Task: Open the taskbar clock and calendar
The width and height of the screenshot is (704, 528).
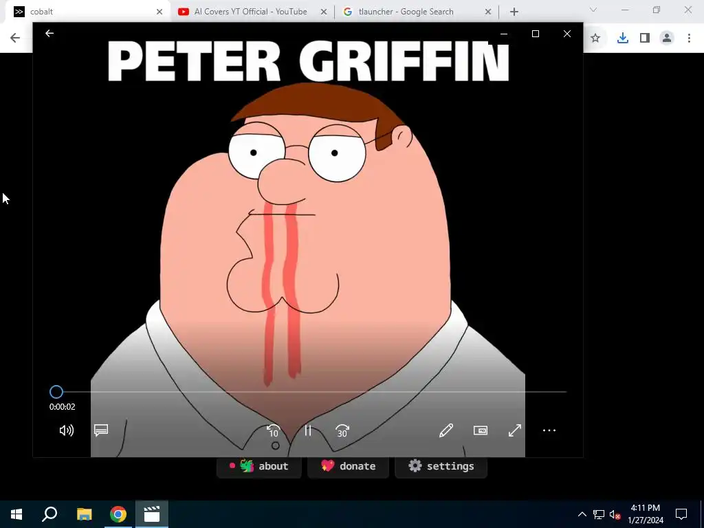Action: 646,514
